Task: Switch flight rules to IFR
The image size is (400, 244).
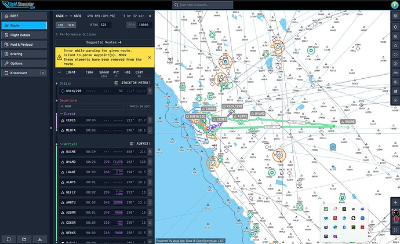Action: click(60, 25)
